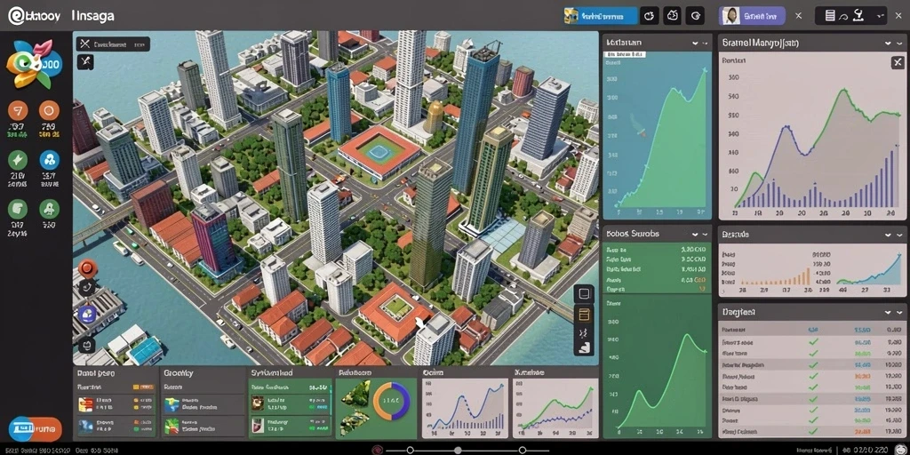Expand the bottom-right table panel chevron
This screenshot has width=910, height=455.
click(888, 312)
